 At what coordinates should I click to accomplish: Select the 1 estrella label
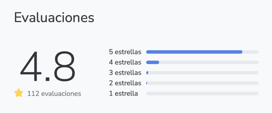point(124,94)
